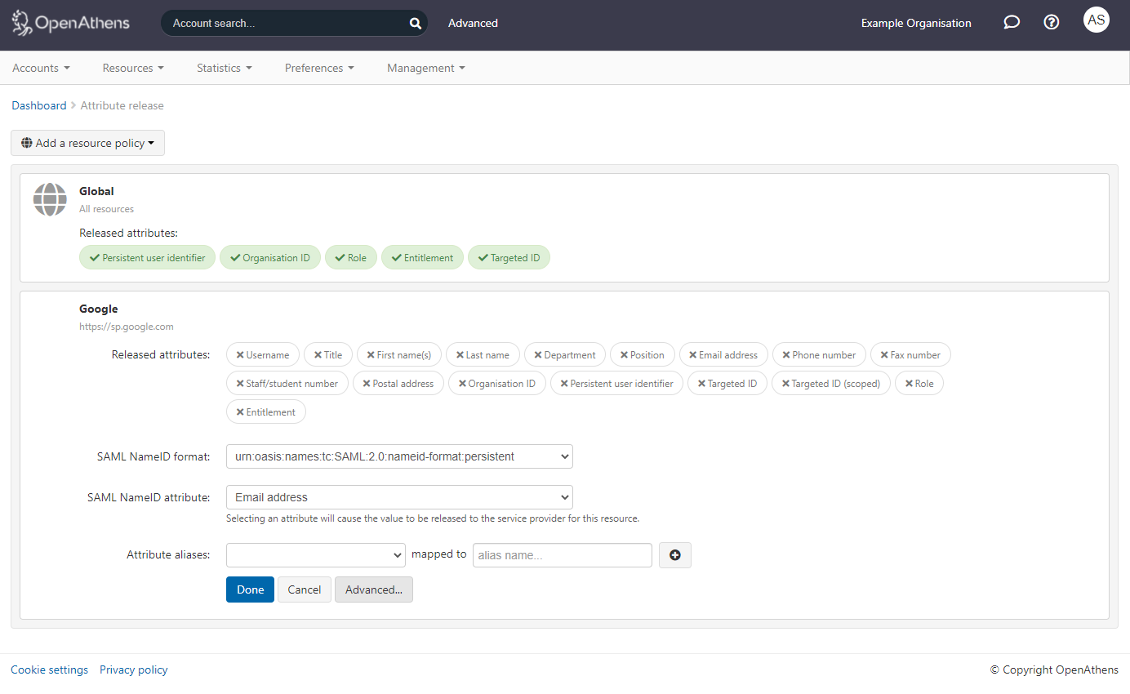The height and width of the screenshot is (694, 1130).
Task: Open the Statistics menu
Action: point(224,68)
